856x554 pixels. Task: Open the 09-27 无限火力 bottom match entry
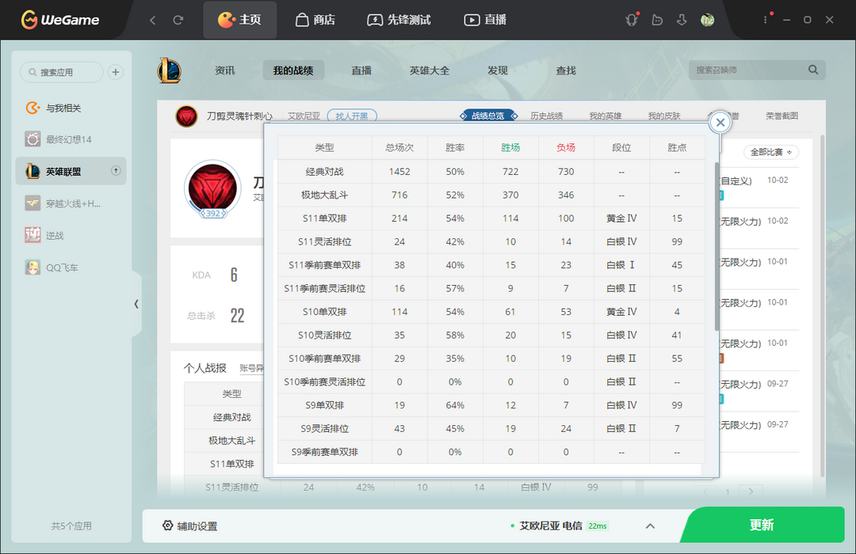point(759,432)
